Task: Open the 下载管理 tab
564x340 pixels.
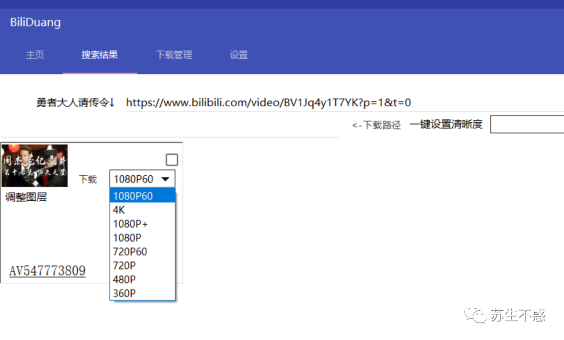Action: point(174,55)
